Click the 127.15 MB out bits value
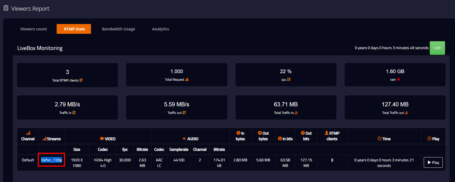This screenshot has height=182, width=455. click(306, 163)
